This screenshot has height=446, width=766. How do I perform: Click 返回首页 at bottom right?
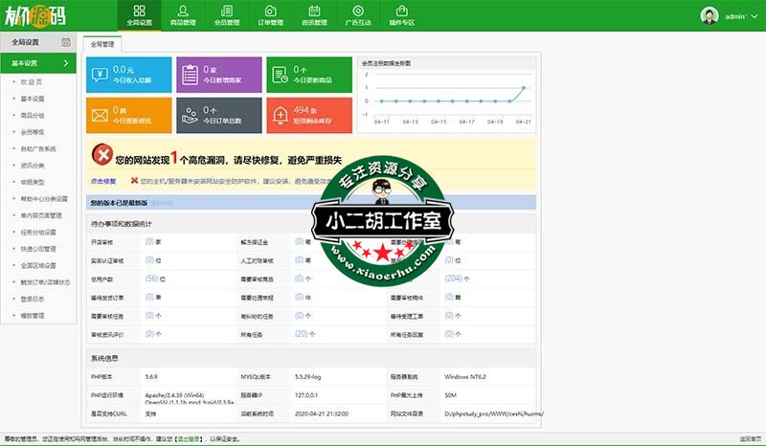tap(750, 438)
